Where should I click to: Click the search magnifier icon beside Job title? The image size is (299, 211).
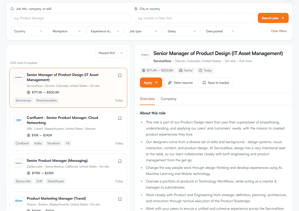tap(12, 9)
